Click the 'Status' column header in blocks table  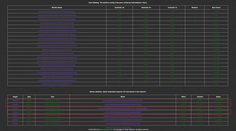click(218, 97)
